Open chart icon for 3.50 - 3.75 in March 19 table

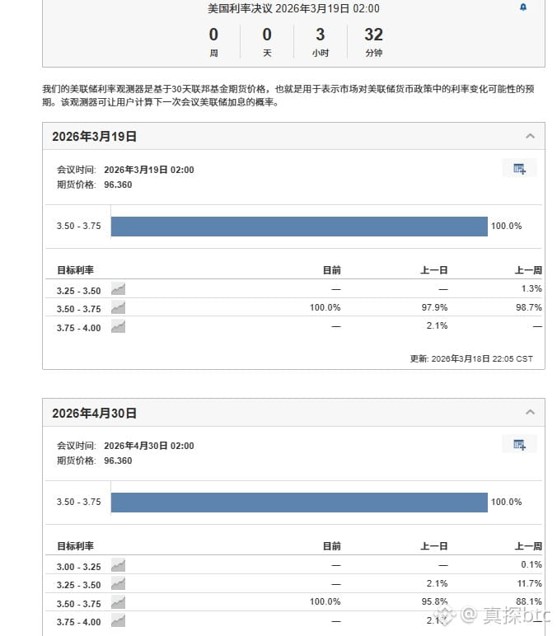[119, 308]
